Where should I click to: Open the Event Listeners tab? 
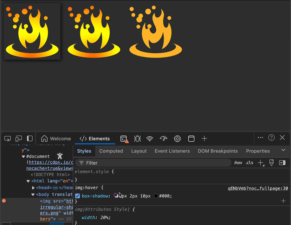[172, 151]
